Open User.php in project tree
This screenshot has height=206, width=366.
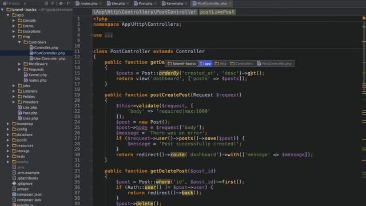pyautogui.click(x=28, y=118)
